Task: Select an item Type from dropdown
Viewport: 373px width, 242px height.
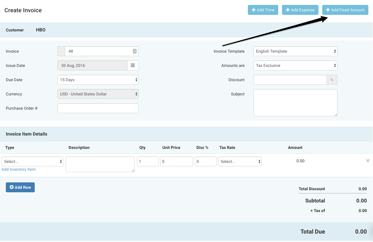Action: pos(32,161)
